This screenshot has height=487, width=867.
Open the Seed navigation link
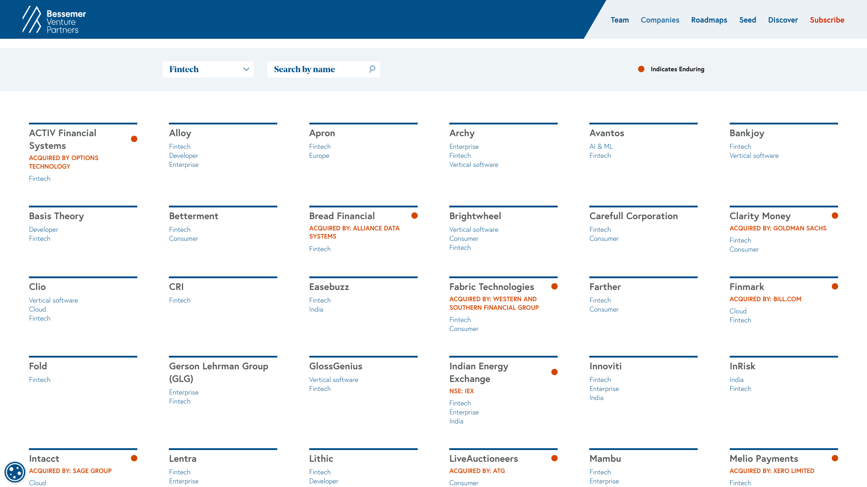[747, 20]
